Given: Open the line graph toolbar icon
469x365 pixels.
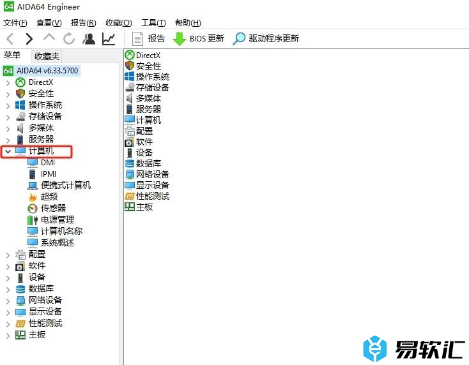Looking at the screenshot, I should [109, 39].
